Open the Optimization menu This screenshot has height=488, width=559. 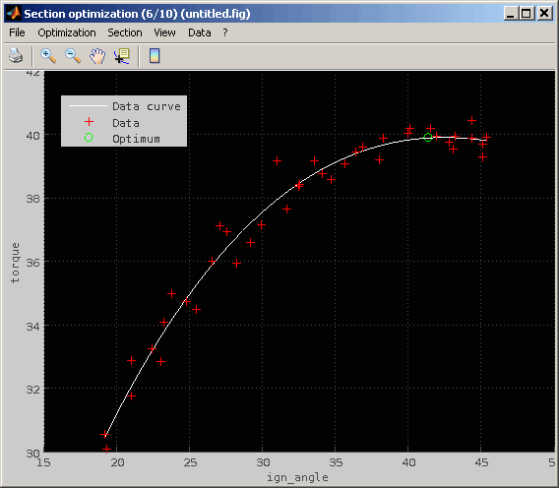pos(67,32)
